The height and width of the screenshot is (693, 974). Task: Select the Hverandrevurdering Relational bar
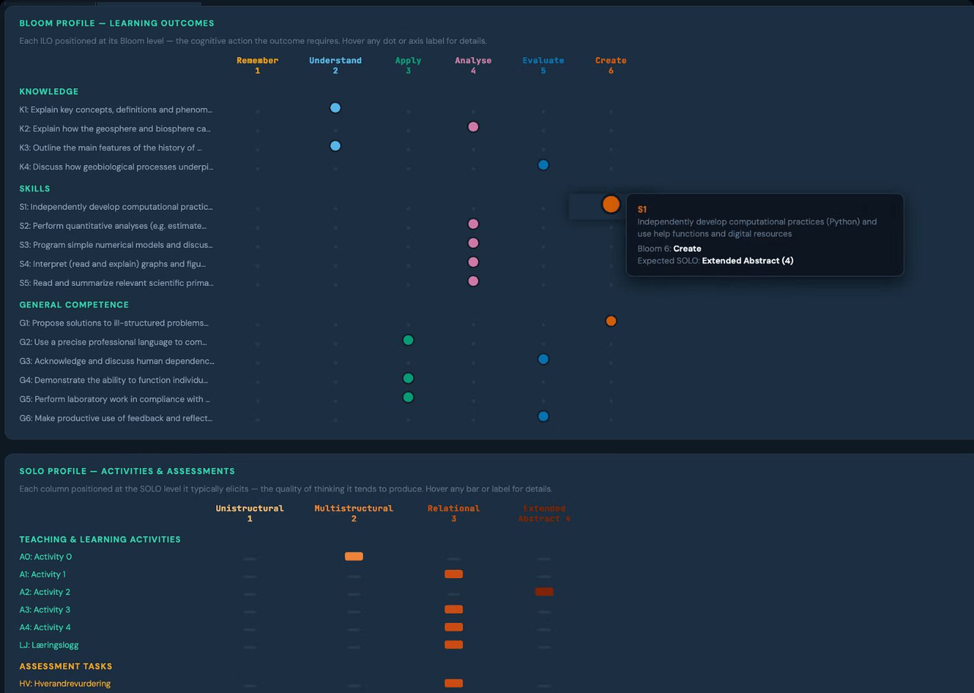coord(454,683)
